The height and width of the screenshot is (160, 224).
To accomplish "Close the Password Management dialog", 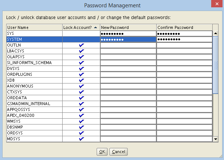I will point(217,4).
